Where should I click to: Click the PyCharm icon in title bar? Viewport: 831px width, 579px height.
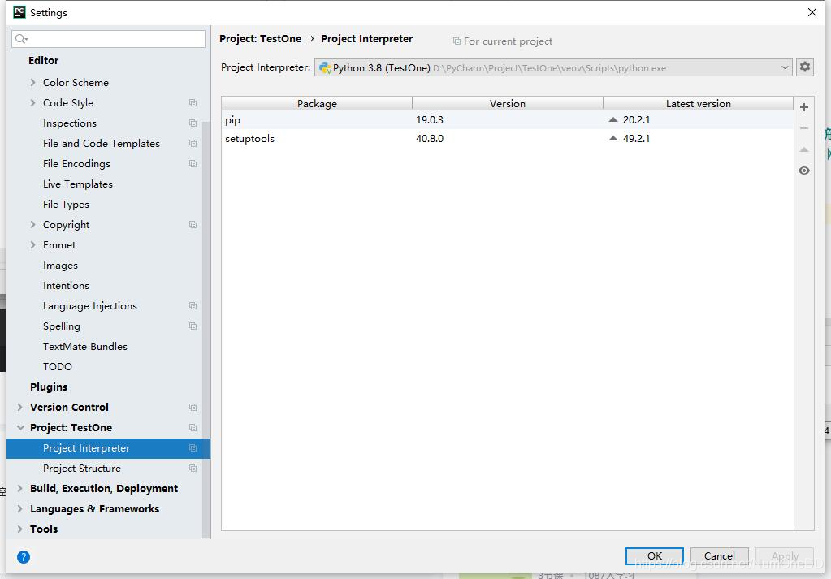(19, 12)
